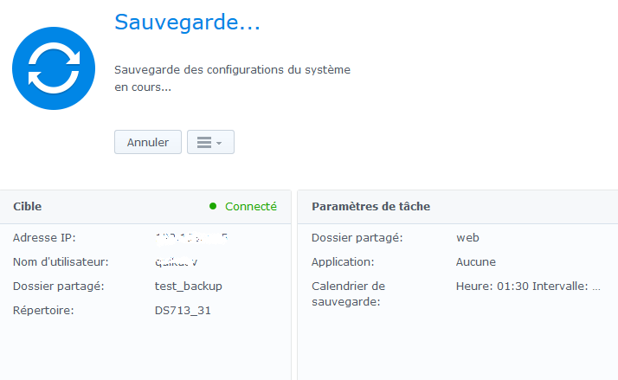The height and width of the screenshot is (380, 618).
Task: Click the 'Adresse IP:' label
Action: coord(44,238)
